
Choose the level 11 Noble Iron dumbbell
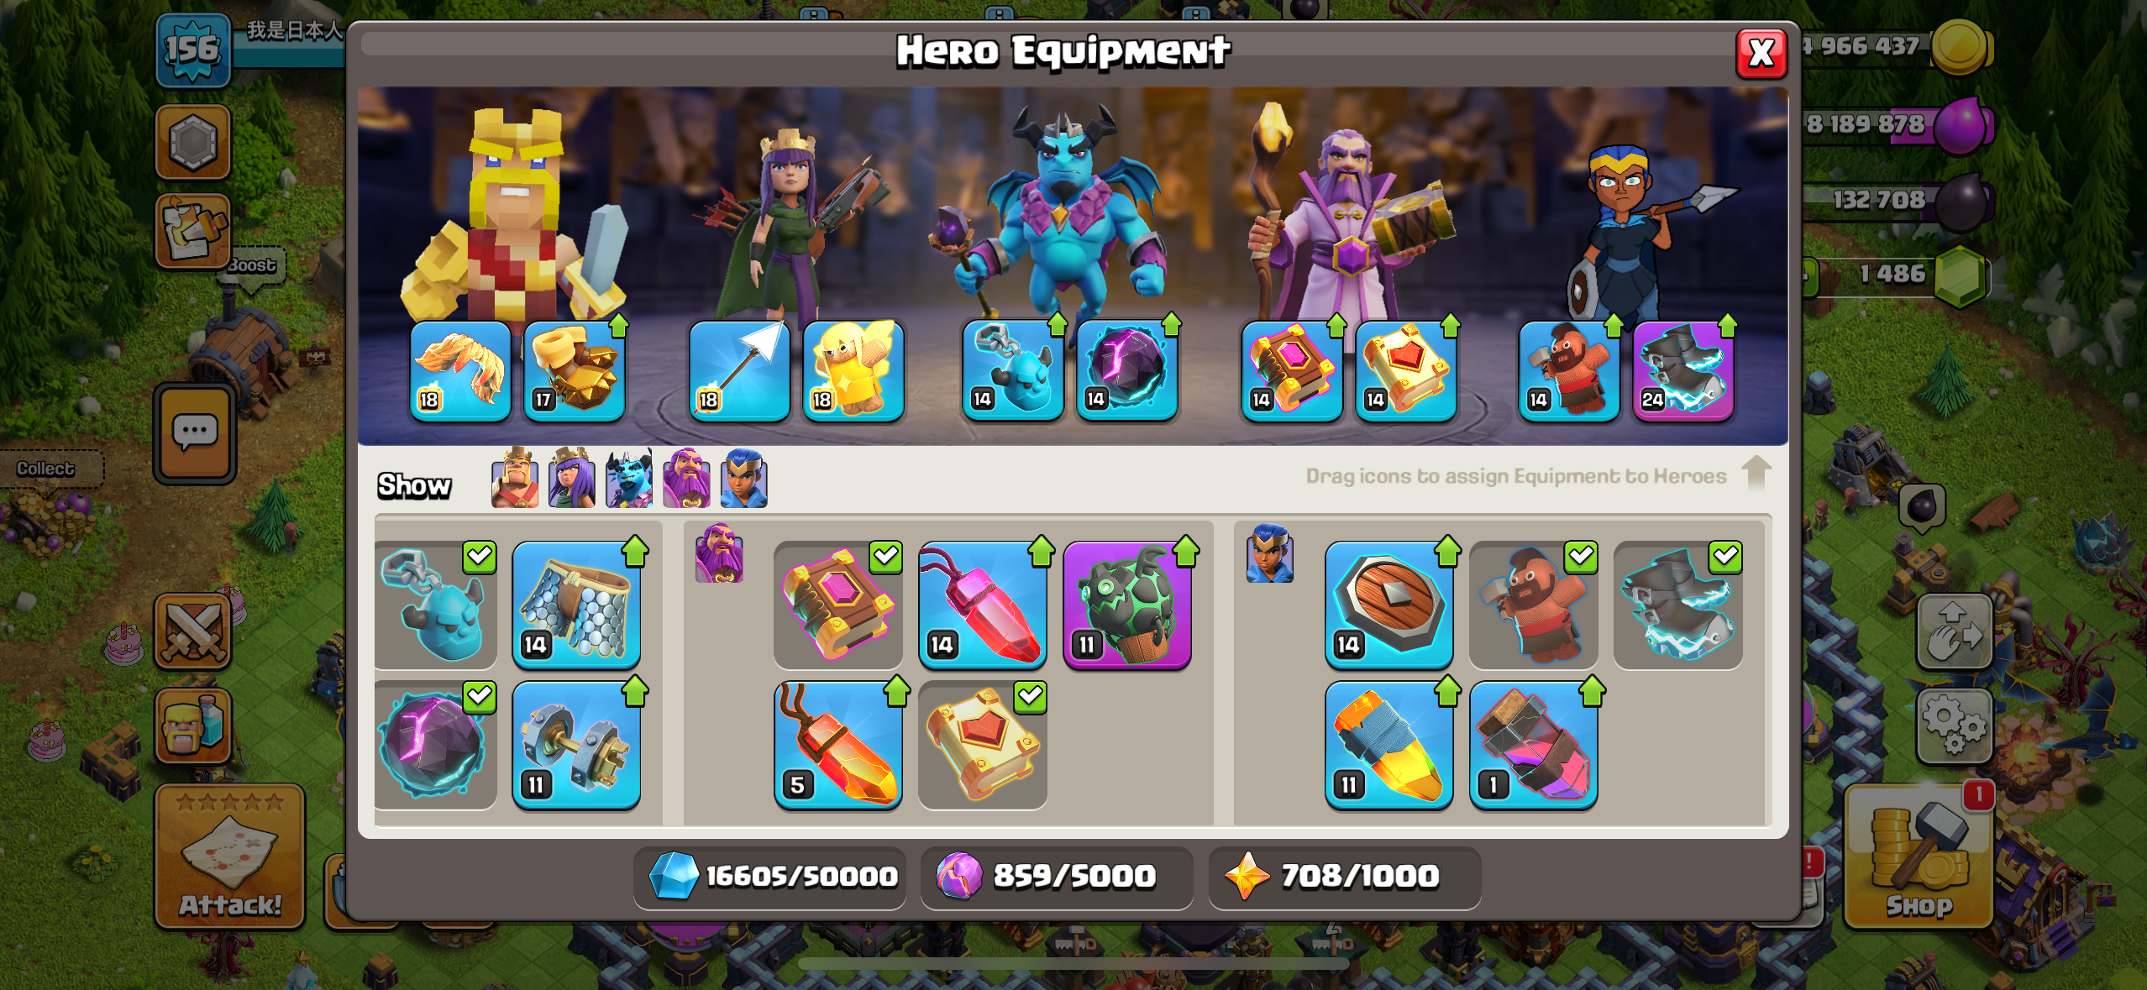576,745
